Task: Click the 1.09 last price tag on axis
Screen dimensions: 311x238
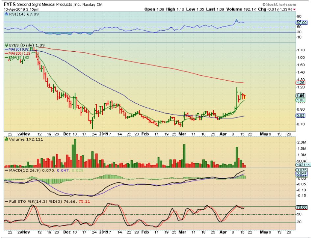Action: [x=301, y=96]
